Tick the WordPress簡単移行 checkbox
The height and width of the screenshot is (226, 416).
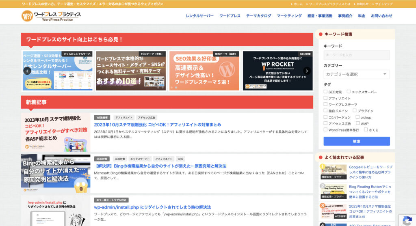click(325, 129)
